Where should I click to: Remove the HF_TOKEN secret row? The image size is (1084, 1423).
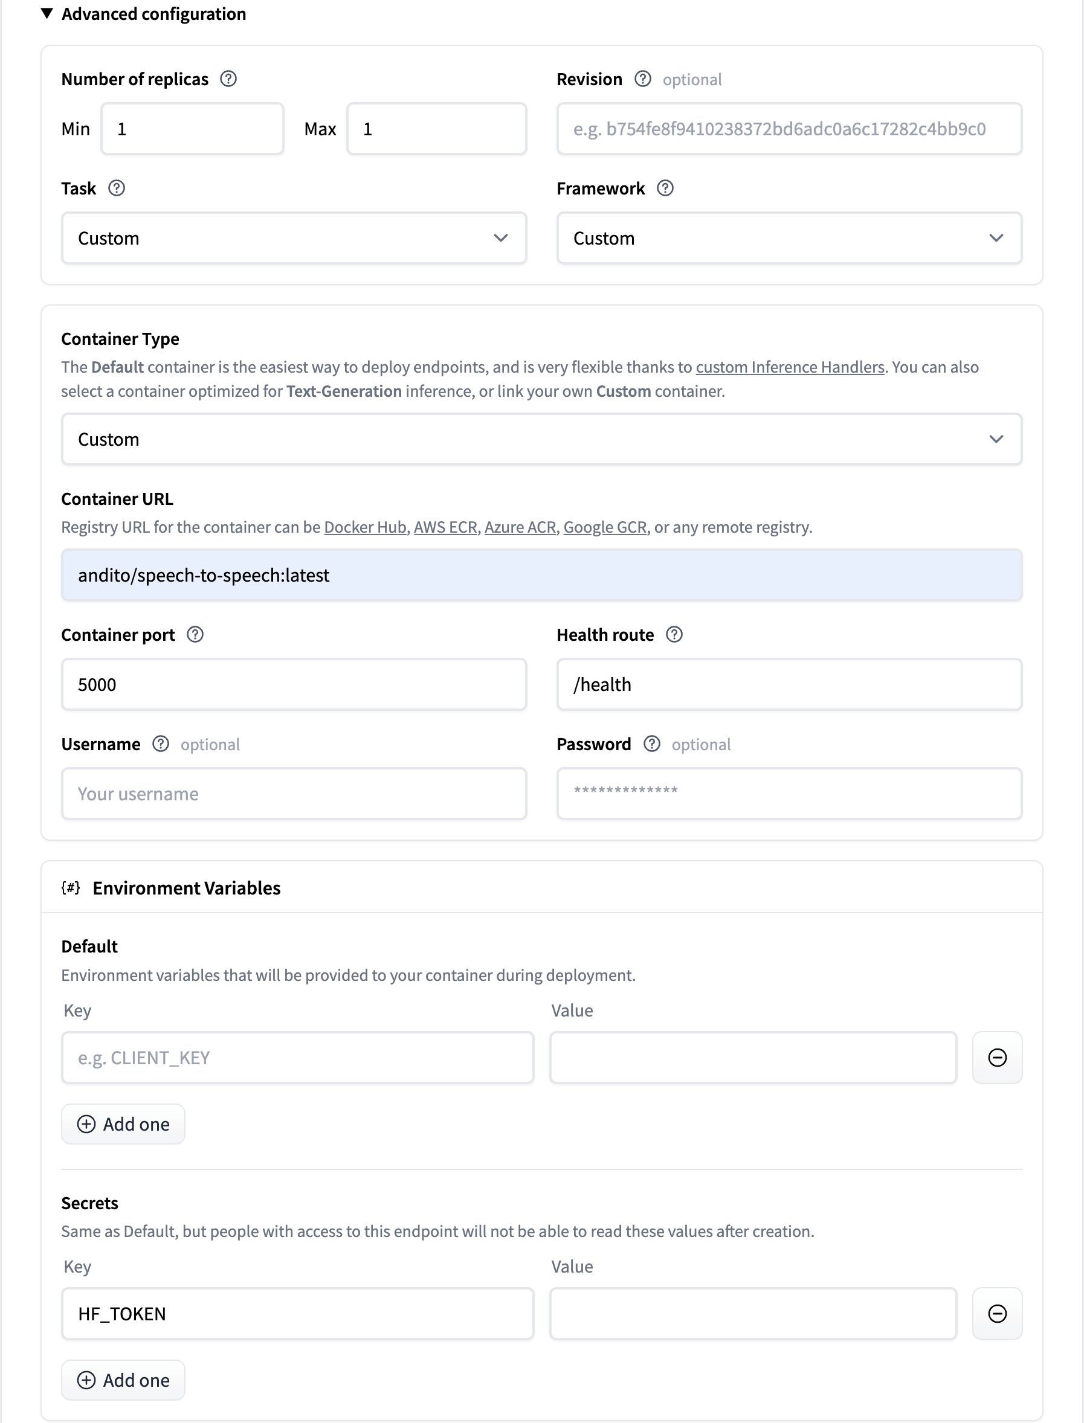click(996, 1313)
